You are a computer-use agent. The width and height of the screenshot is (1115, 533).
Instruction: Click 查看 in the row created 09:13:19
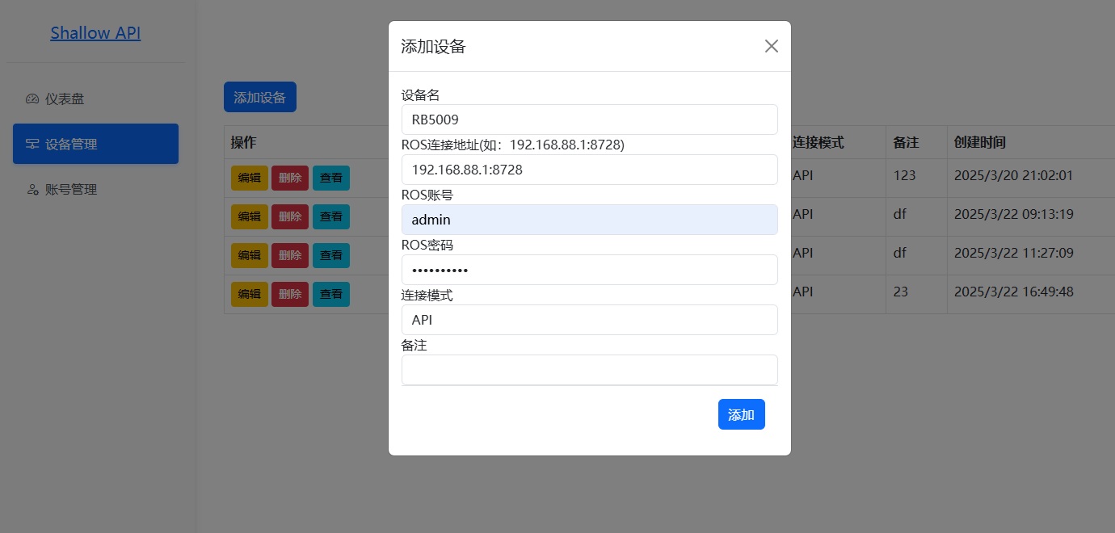[331, 216]
